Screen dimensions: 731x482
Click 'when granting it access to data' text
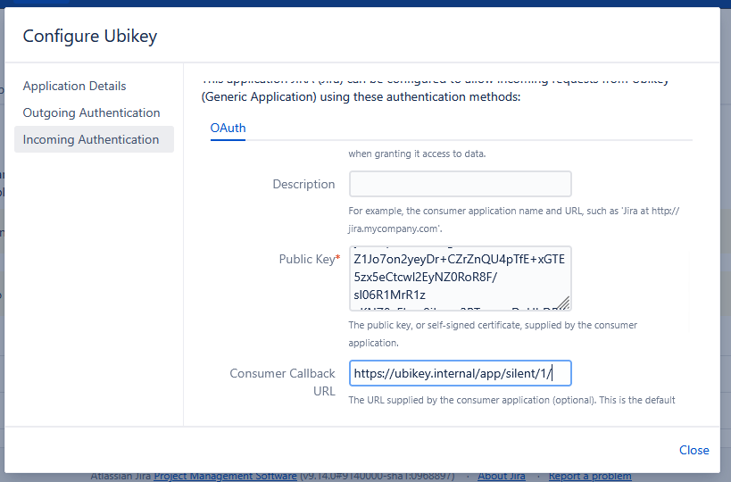pyautogui.click(x=417, y=154)
